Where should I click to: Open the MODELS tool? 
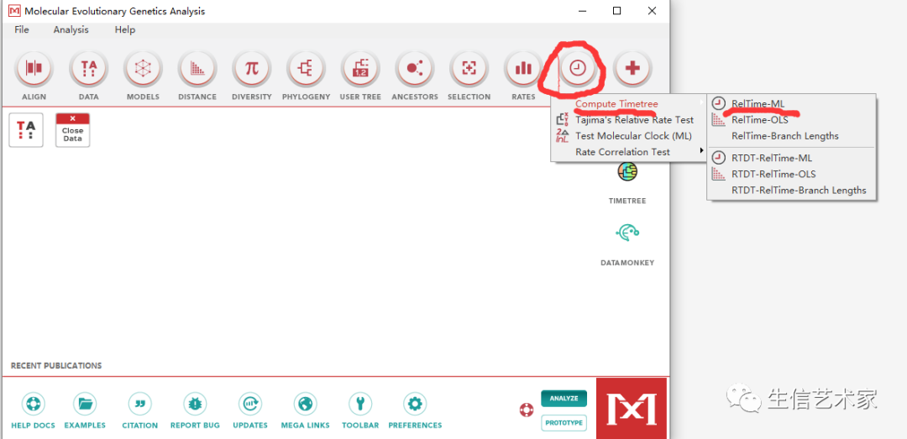tap(142, 69)
